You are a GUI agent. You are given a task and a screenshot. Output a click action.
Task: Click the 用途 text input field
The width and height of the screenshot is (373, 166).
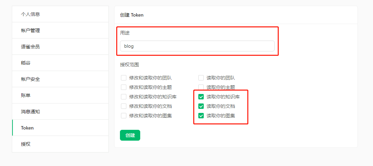197,46
